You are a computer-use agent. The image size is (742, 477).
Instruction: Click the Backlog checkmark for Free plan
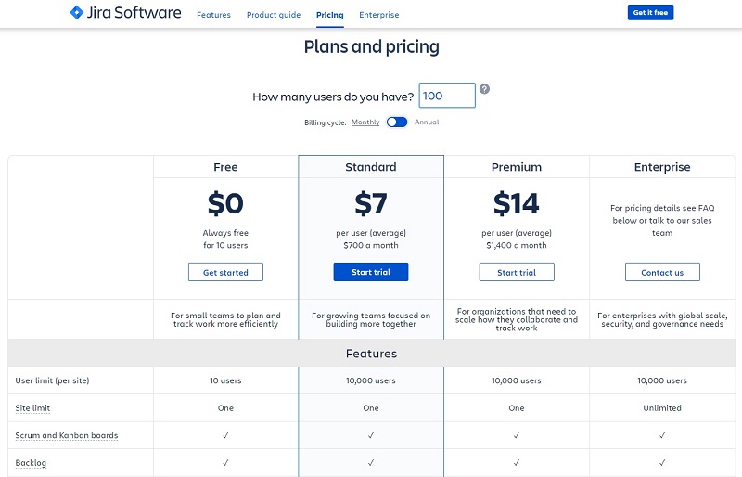pos(225,462)
